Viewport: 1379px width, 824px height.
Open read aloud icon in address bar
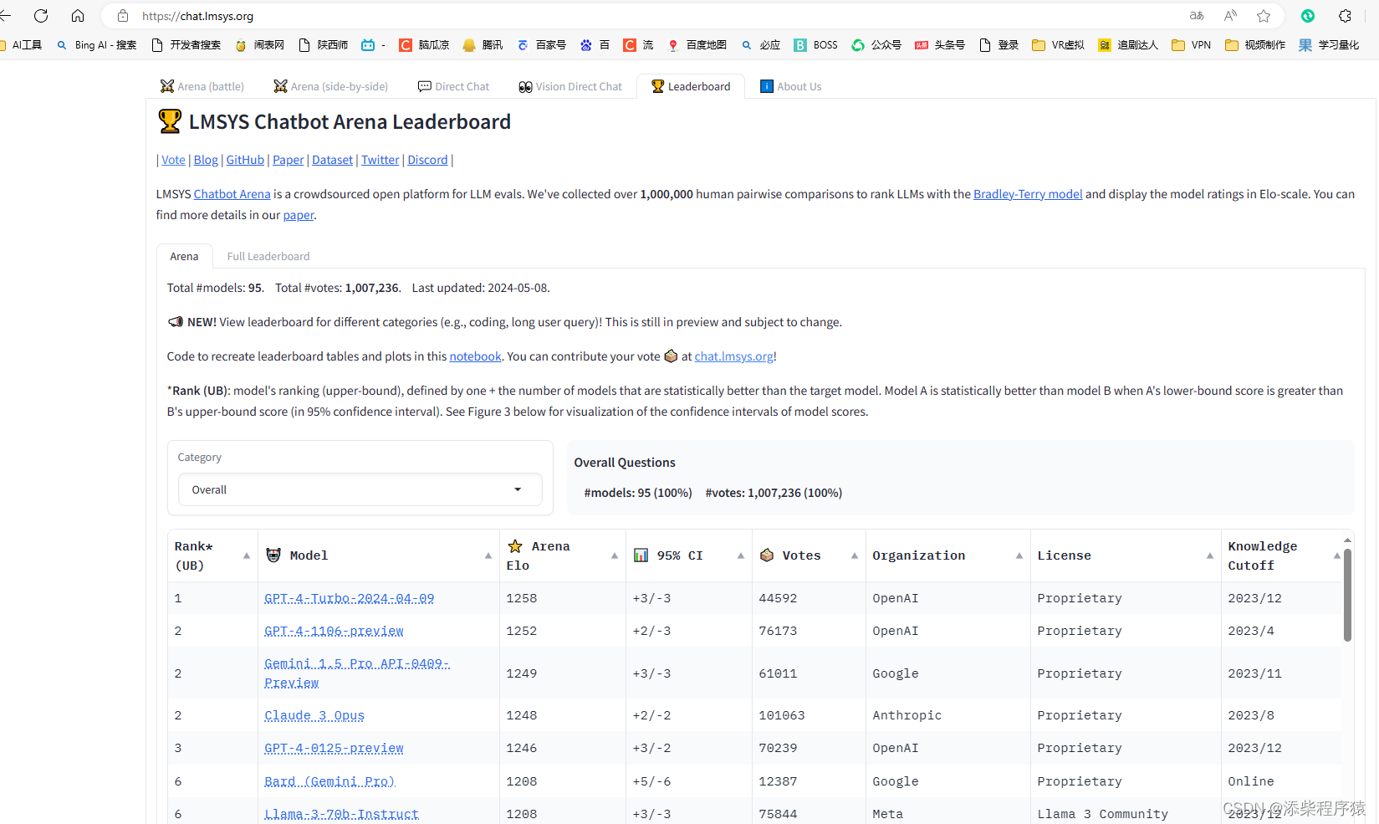[x=1230, y=16]
